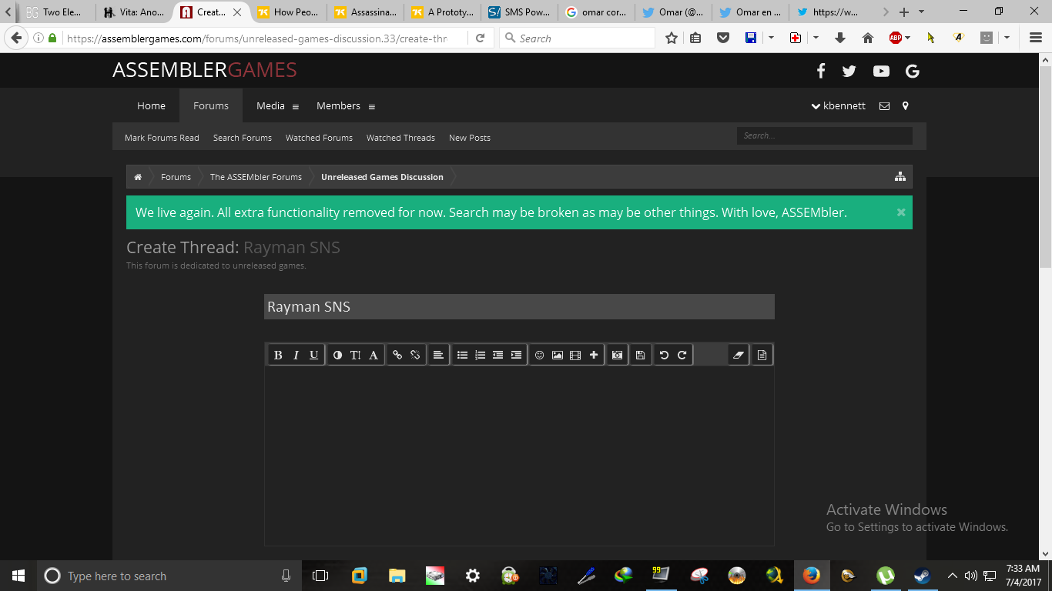Redo the last edit in the editor

[x=682, y=355]
